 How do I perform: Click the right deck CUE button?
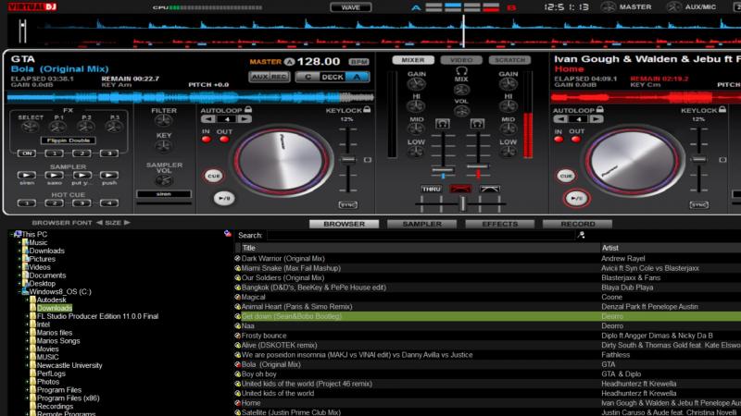pos(566,176)
